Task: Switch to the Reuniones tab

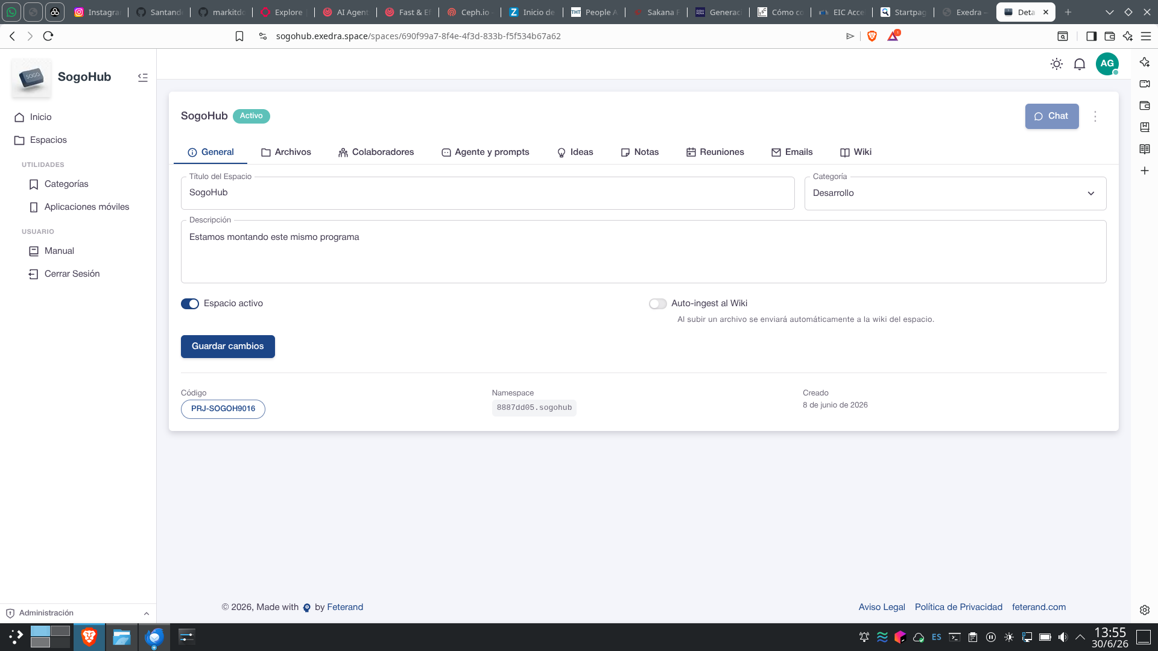Action: click(715, 152)
